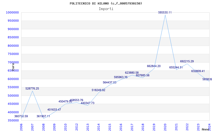The image size is (212, 132).
Task: Select the x-axis year 2019
Action: (x=154, y=127)
